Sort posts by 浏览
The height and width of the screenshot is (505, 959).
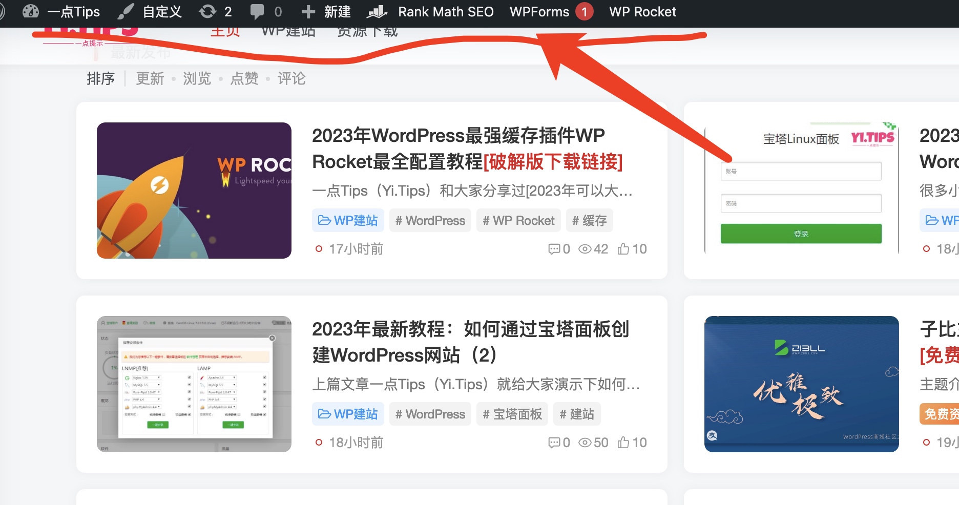coord(197,78)
